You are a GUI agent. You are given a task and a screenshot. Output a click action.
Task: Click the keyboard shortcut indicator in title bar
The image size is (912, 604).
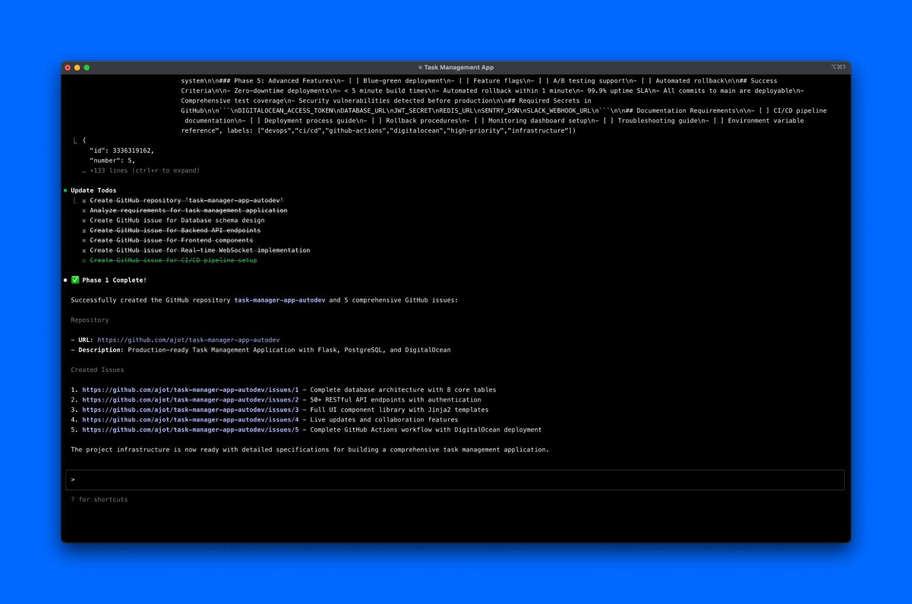pyautogui.click(x=838, y=67)
